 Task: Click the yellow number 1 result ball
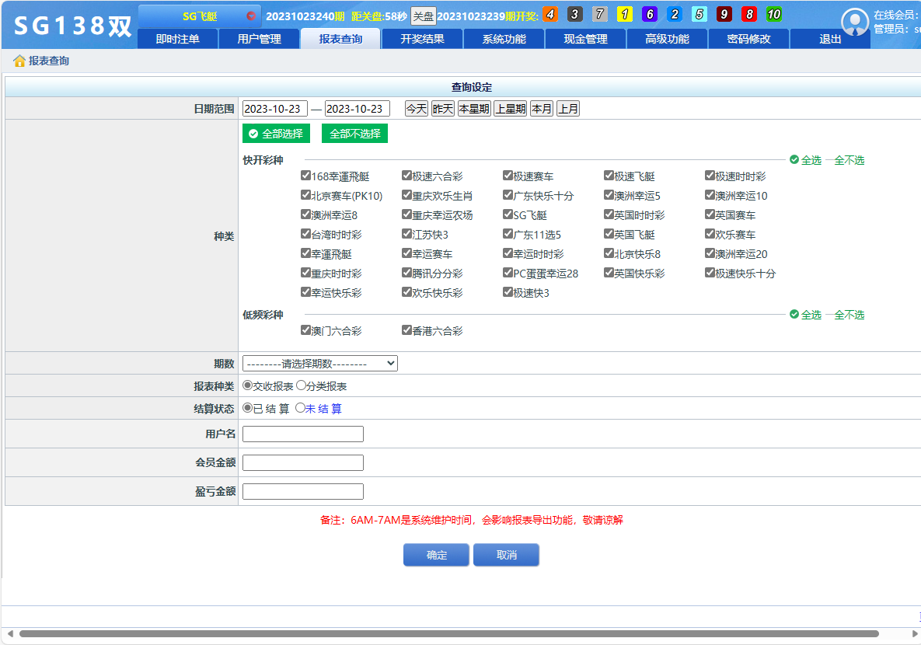[625, 14]
